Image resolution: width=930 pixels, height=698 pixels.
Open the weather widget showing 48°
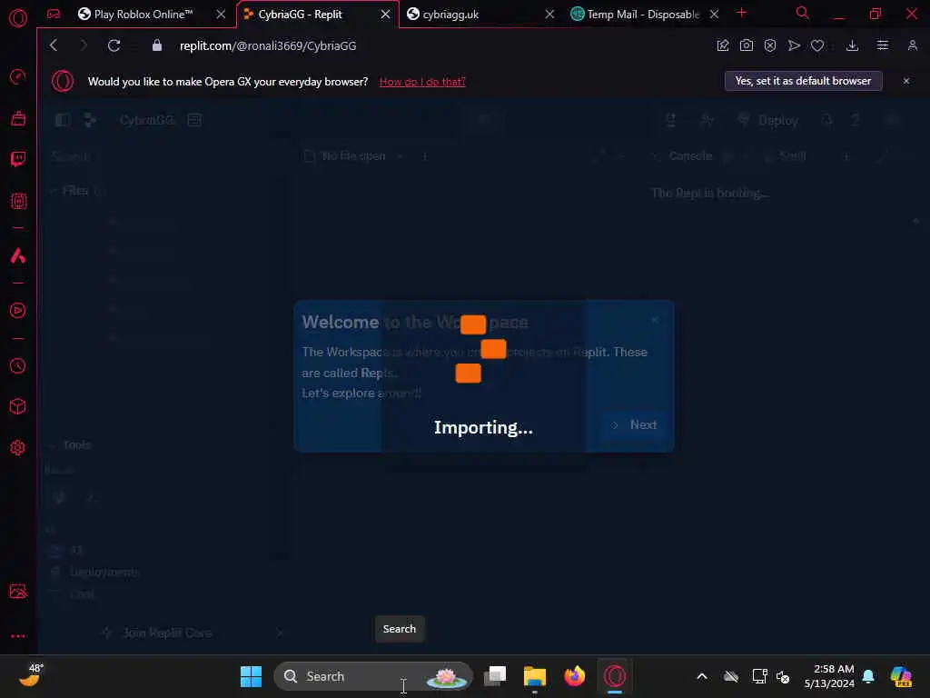[31, 675]
